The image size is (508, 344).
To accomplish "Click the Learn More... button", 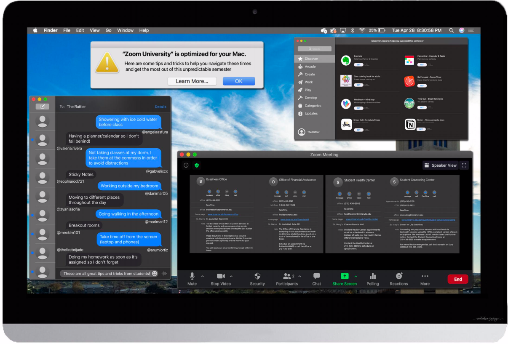I will [192, 81].
